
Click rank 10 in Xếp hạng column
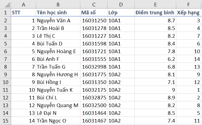coord(188,51)
